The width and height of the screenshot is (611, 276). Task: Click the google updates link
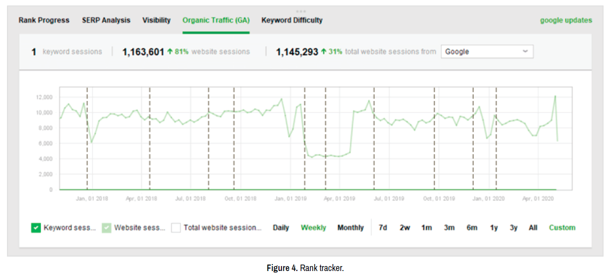pos(566,20)
